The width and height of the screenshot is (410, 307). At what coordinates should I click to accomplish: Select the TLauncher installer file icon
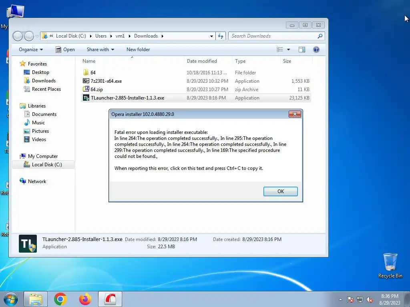[x=86, y=98]
